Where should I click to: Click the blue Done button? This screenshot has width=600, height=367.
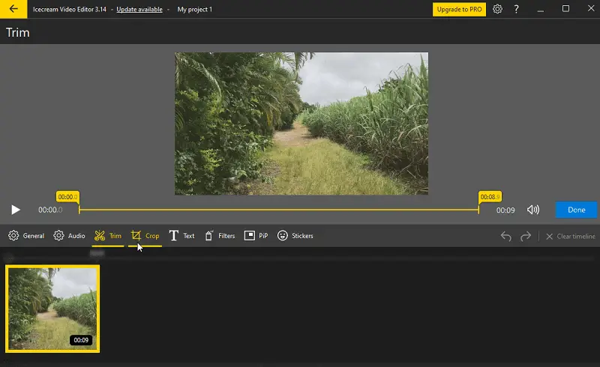[576, 210]
